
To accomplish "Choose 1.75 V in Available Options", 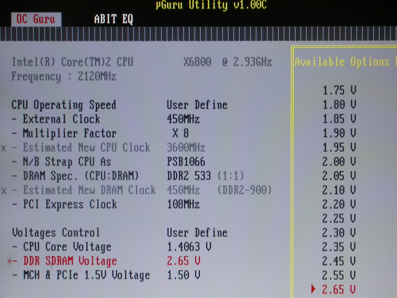I will tap(339, 90).
